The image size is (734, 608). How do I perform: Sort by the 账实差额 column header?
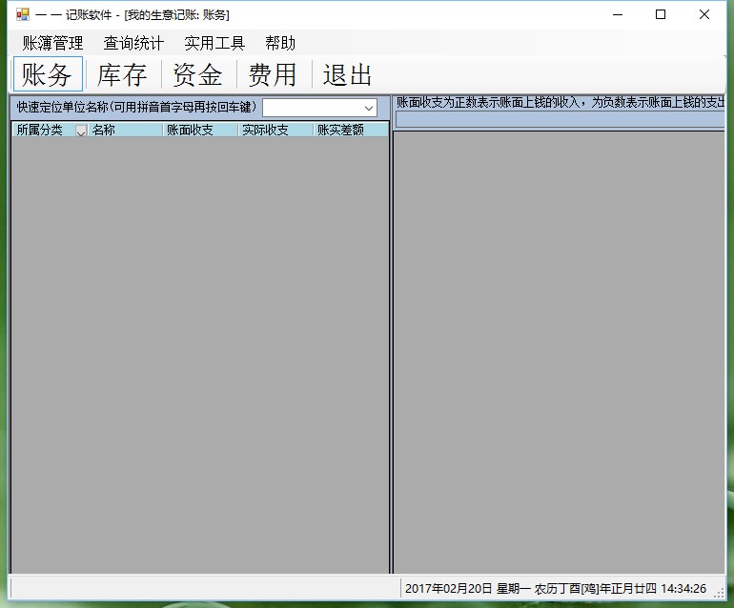pos(351,130)
